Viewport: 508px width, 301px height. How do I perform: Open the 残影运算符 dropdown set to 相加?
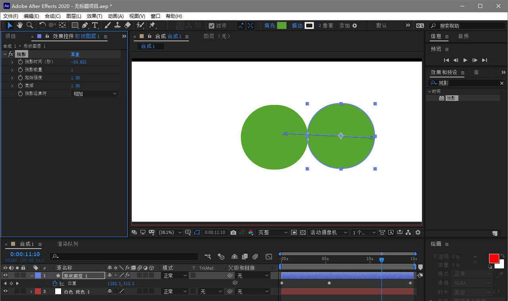click(x=95, y=94)
